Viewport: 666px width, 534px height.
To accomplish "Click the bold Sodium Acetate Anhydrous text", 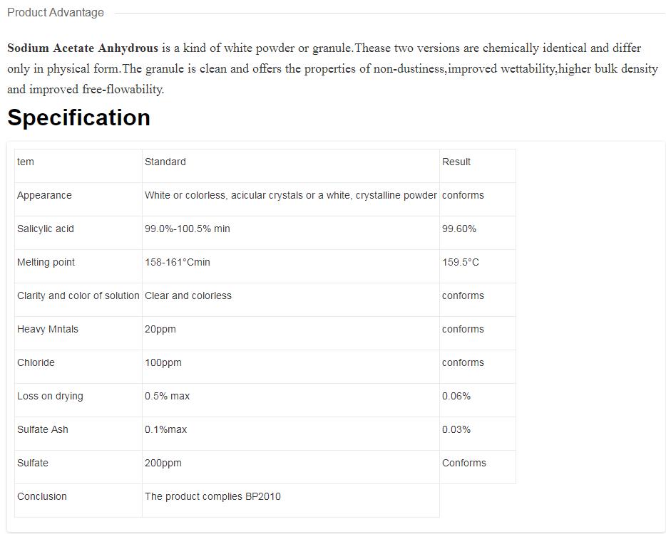I will [83, 48].
